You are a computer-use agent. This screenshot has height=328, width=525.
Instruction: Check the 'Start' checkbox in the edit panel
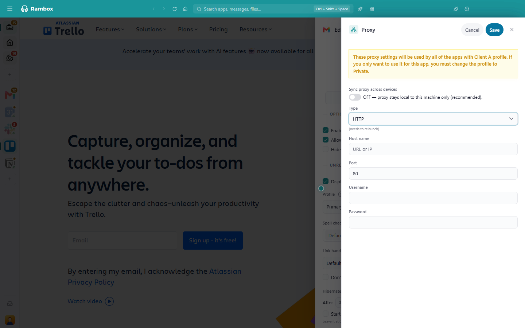coord(326,313)
